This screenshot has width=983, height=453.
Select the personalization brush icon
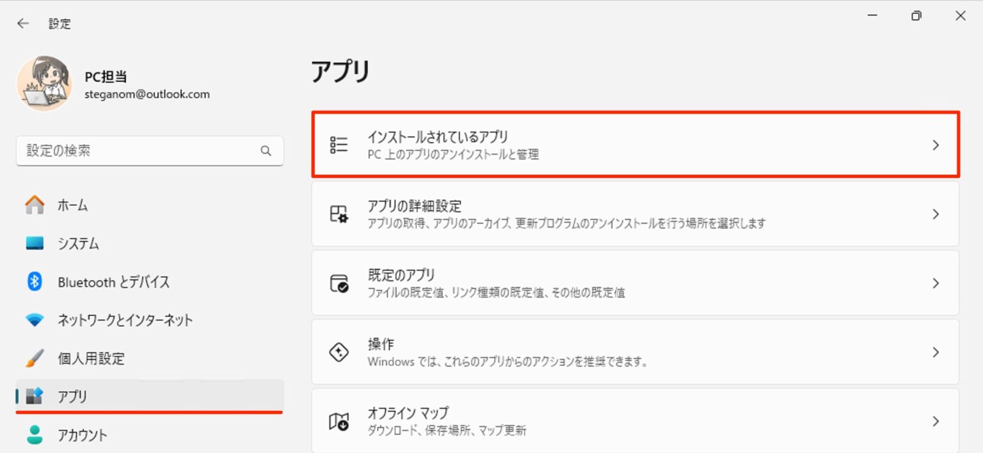(x=35, y=358)
